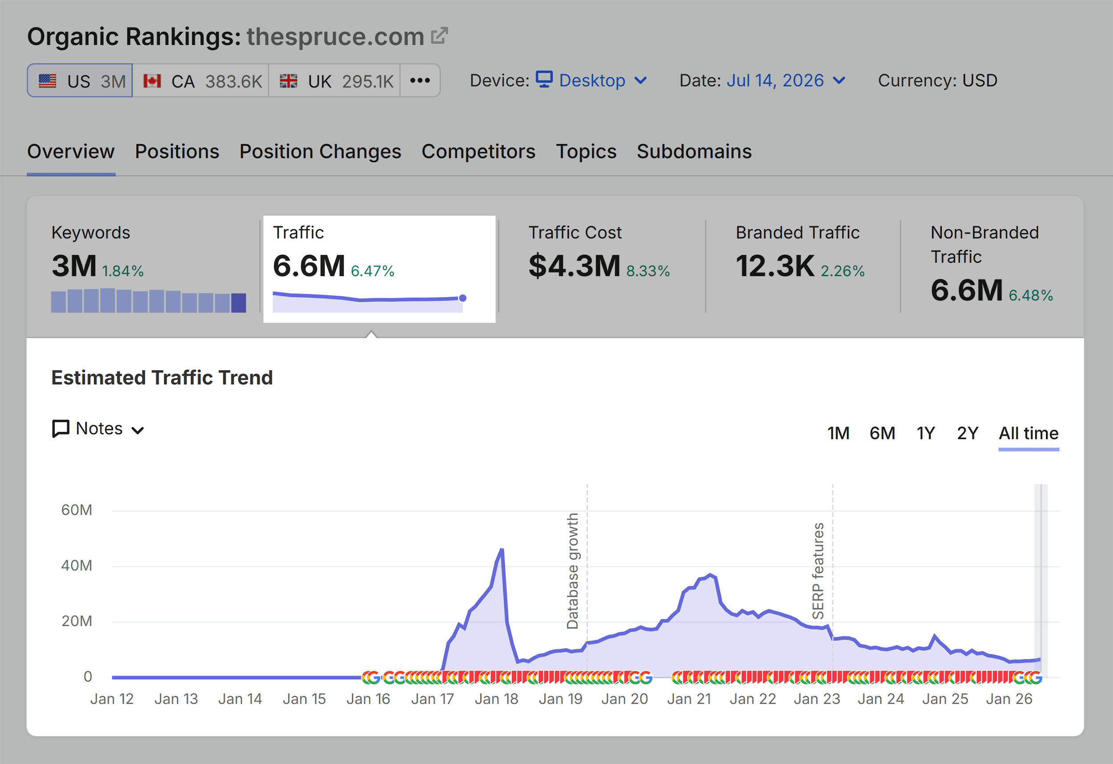Click the Database growth chart marker
The width and height of the screenshot is (1113, 764).
click(573, 571)
